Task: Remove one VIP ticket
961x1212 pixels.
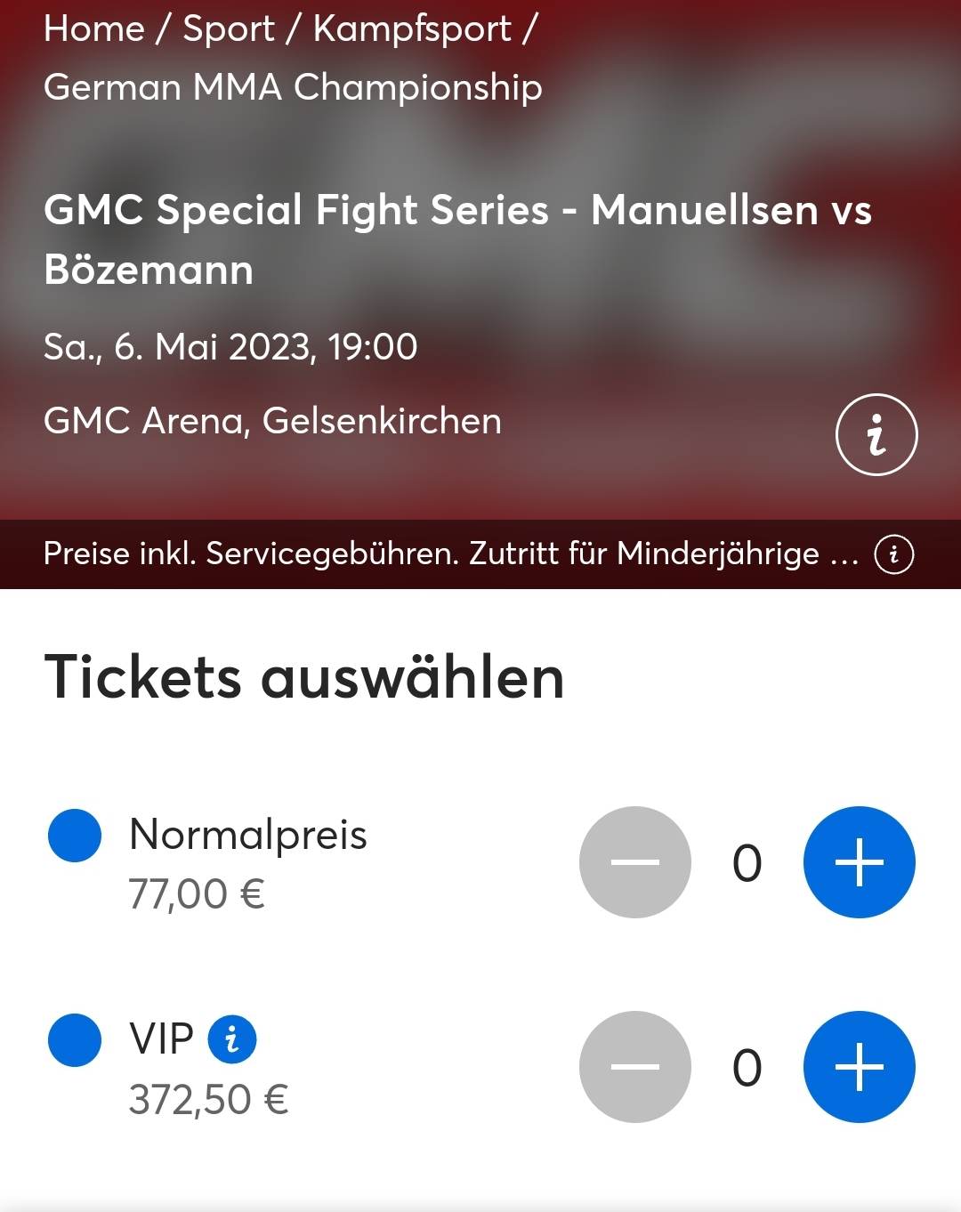Action: (634, 1067)
